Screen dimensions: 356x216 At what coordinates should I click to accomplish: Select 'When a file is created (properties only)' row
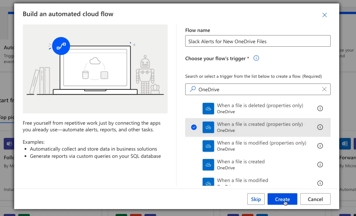[258, 127]
